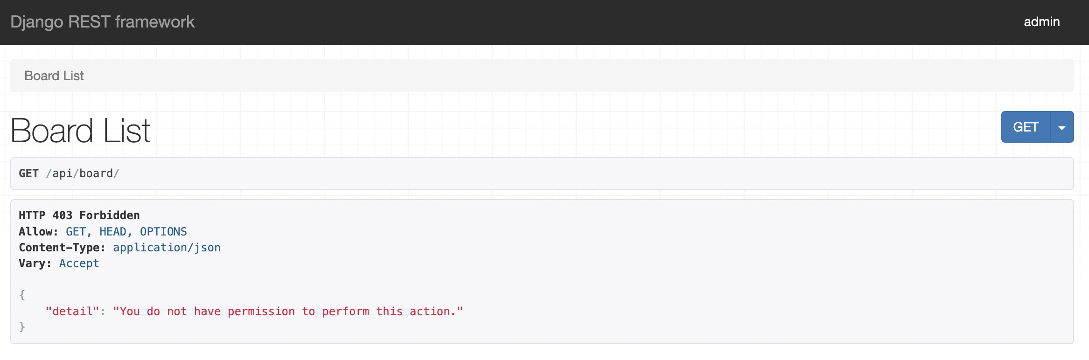Open the Django REST framework brand link
The image size is (1089, 360).
[x=102, y=22]
